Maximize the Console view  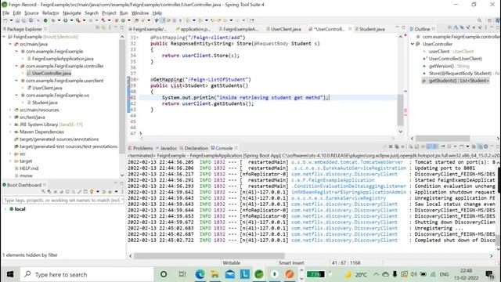pos(498,146)
